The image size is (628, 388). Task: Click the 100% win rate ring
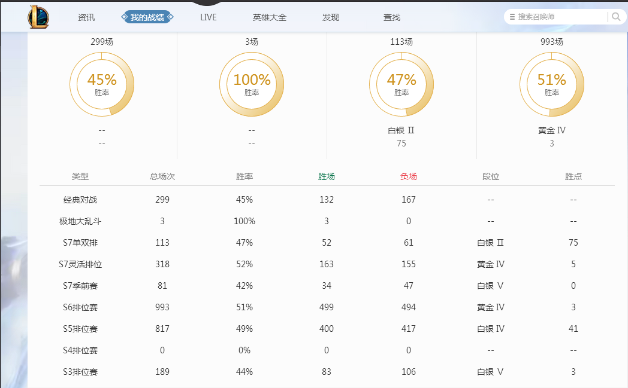click(252, 84)
